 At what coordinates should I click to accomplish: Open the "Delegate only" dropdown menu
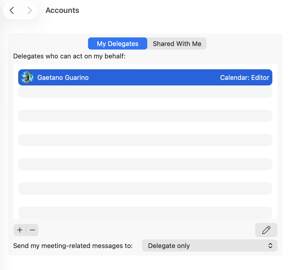(210, 245)
